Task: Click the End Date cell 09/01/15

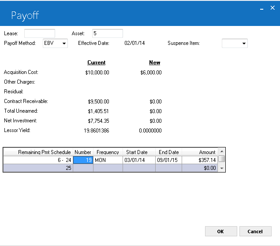Action: 168,160
